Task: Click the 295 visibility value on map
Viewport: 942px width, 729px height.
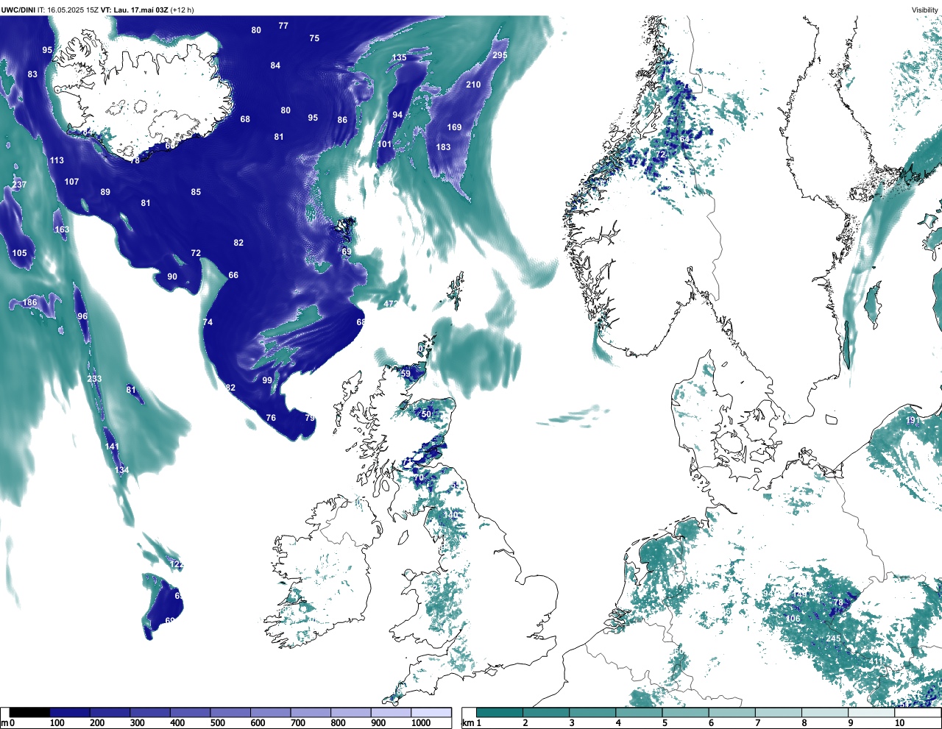Action: [500, 55]
